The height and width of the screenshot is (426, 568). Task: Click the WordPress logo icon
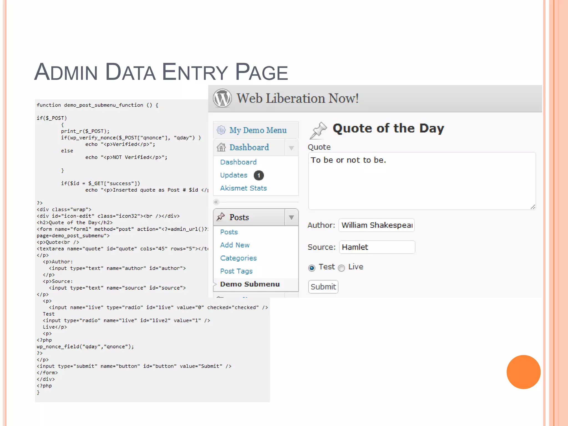click(x=222, y=98)
